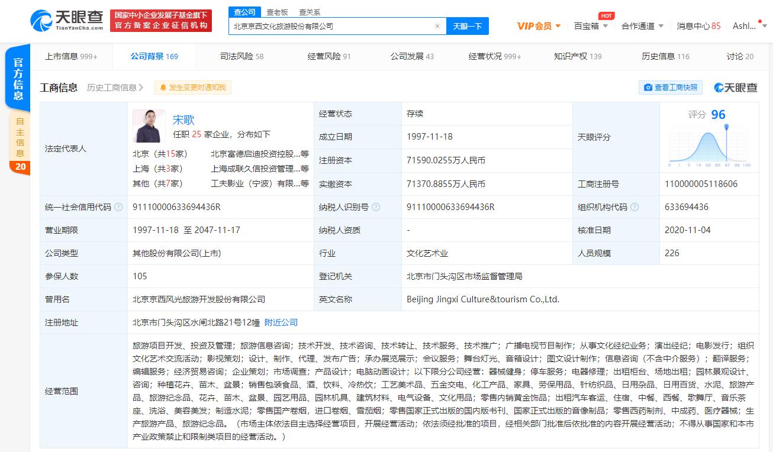The image size is (773, 452).
Task: Open the 讨论 tab
Action: point(740,56)
